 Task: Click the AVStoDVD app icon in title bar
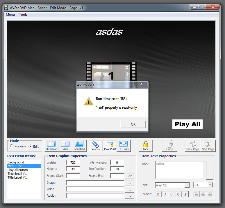(x=6, y=8)
